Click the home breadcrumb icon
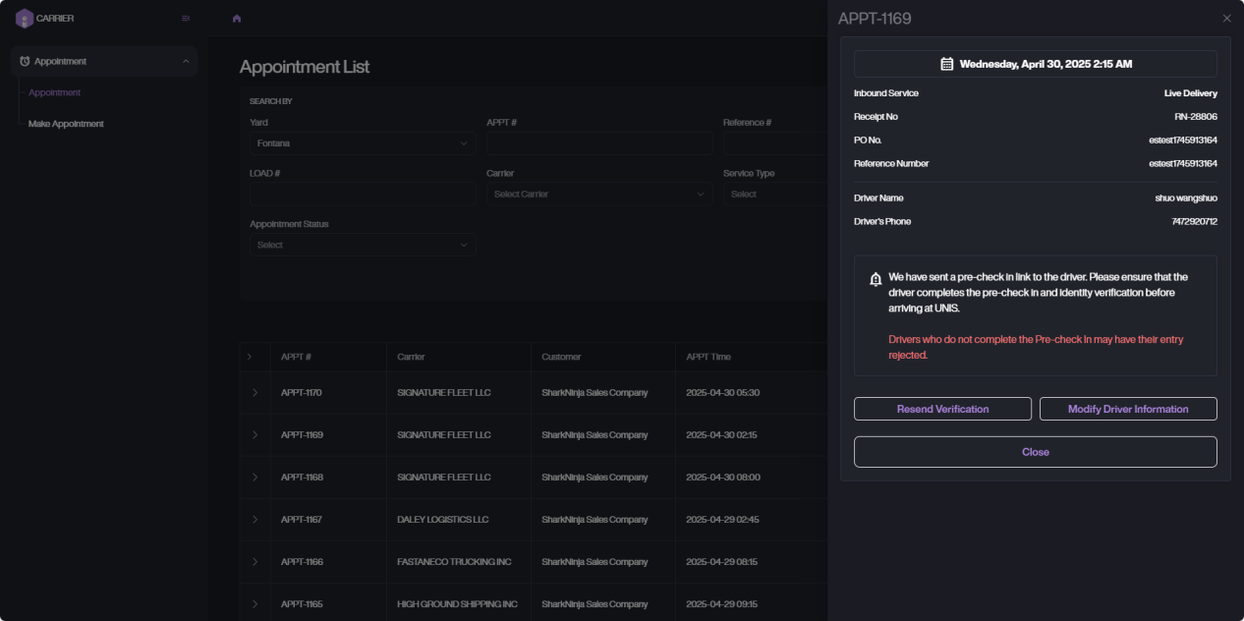The width and height of the screenshot is (1244, 621). (x=237, y=19)
